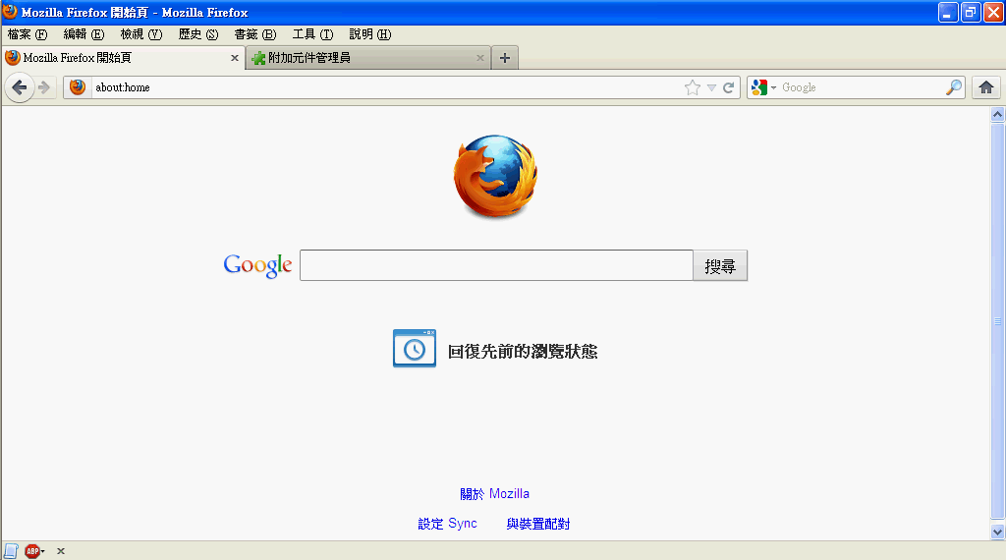Reload the page with the refresh icon
This screenshot has height=560, width=1006.
pyautogui.click(x=728, y=87)
